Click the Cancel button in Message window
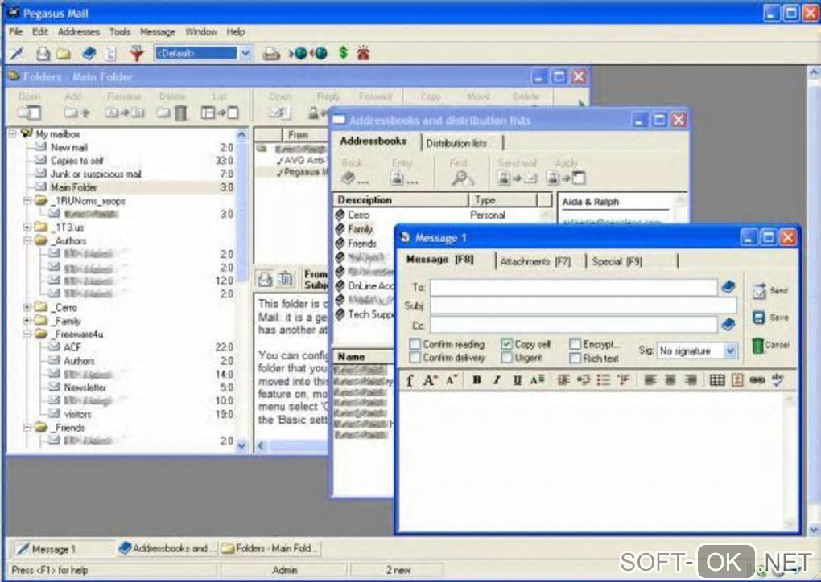The height and width of the screenshot is (582, 821). click(769, 345)
